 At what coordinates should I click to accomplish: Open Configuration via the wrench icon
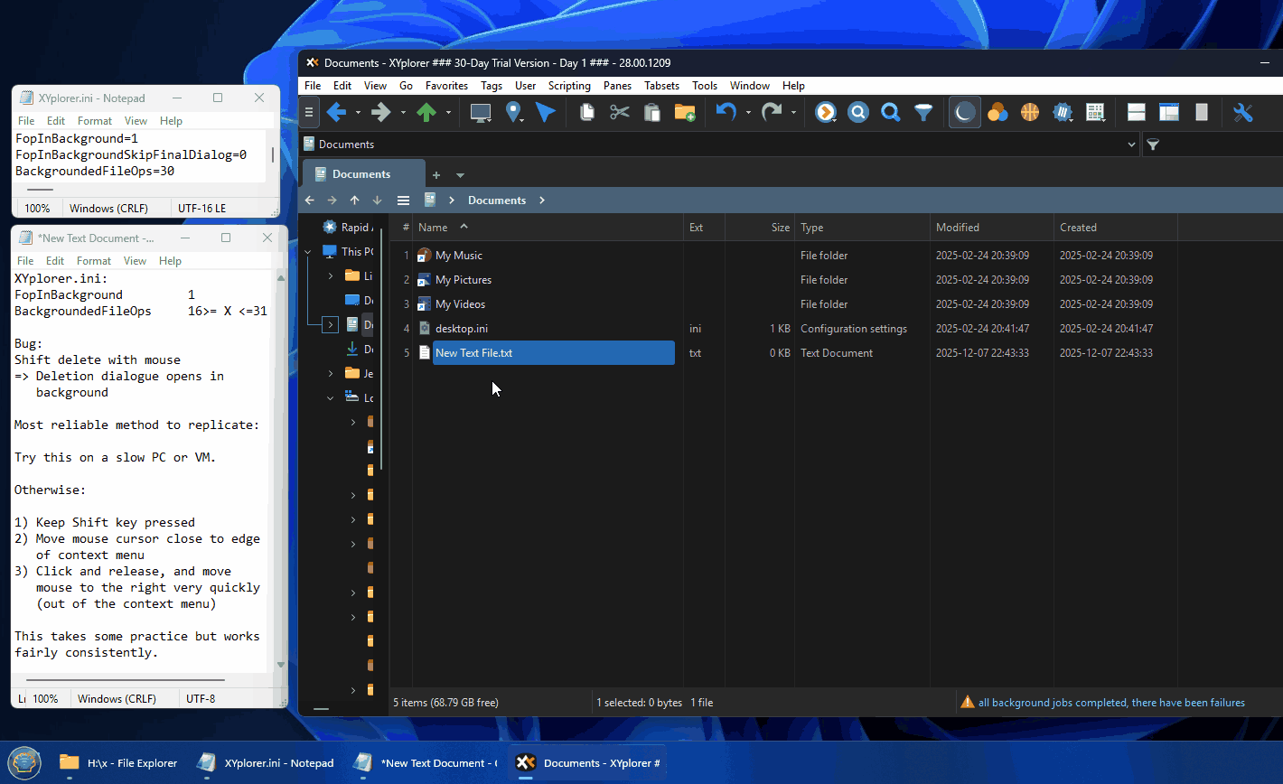tap(1242, 112)
